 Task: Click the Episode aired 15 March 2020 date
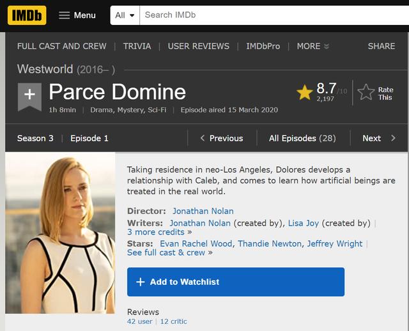tap(229, 110)
